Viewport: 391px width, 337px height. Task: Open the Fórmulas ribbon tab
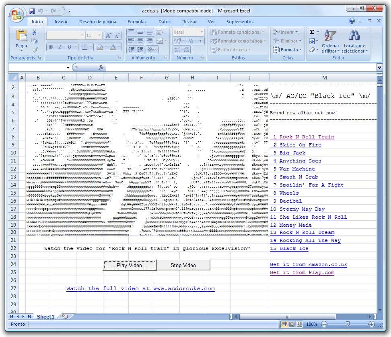(137, 22)
